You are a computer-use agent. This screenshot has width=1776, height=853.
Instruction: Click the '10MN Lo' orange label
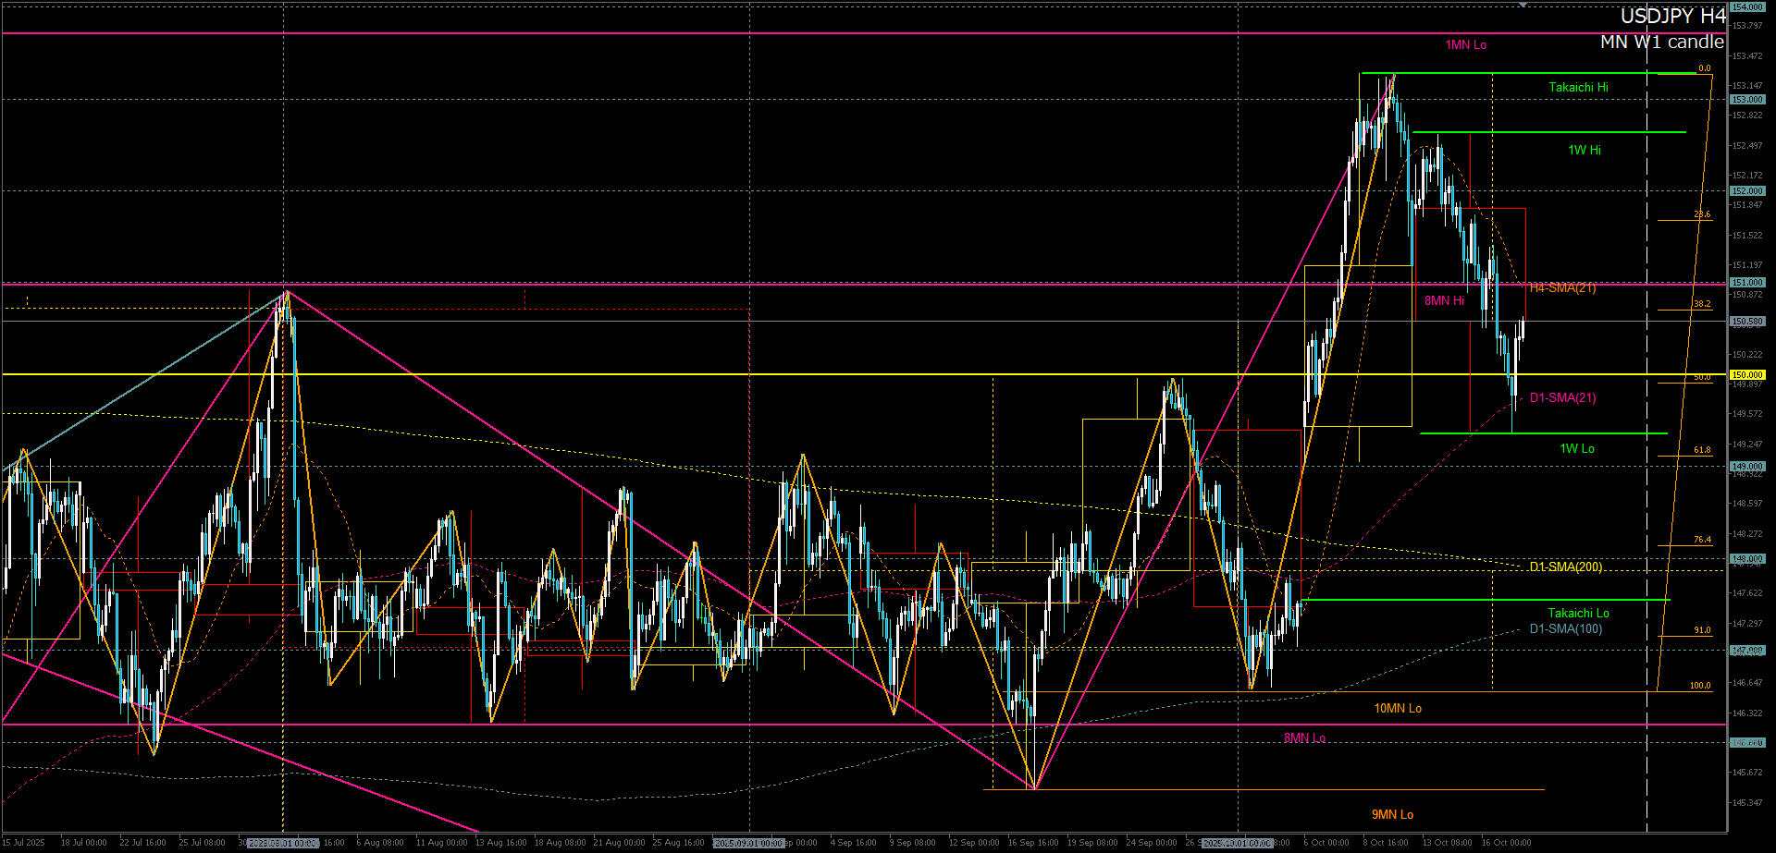(x=1397, y=709)
